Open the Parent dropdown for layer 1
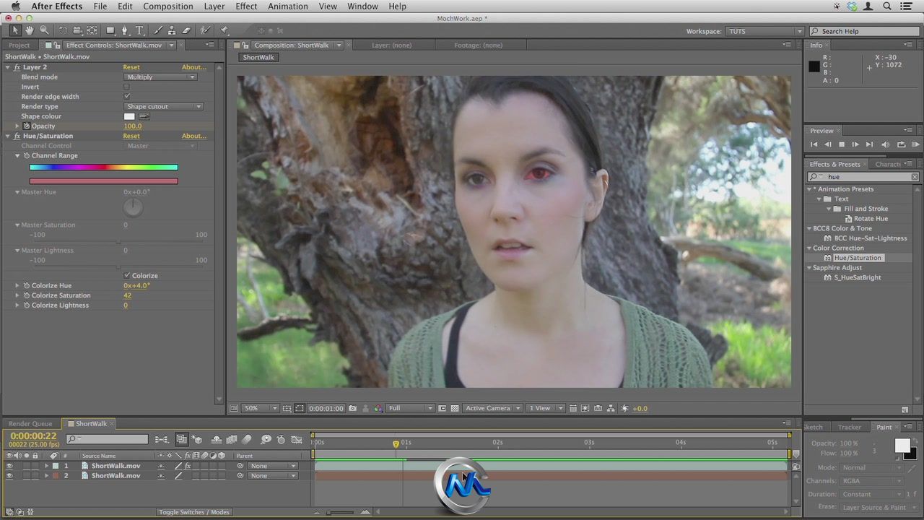This screenshot has height=520, width=924. click(273, 466)
